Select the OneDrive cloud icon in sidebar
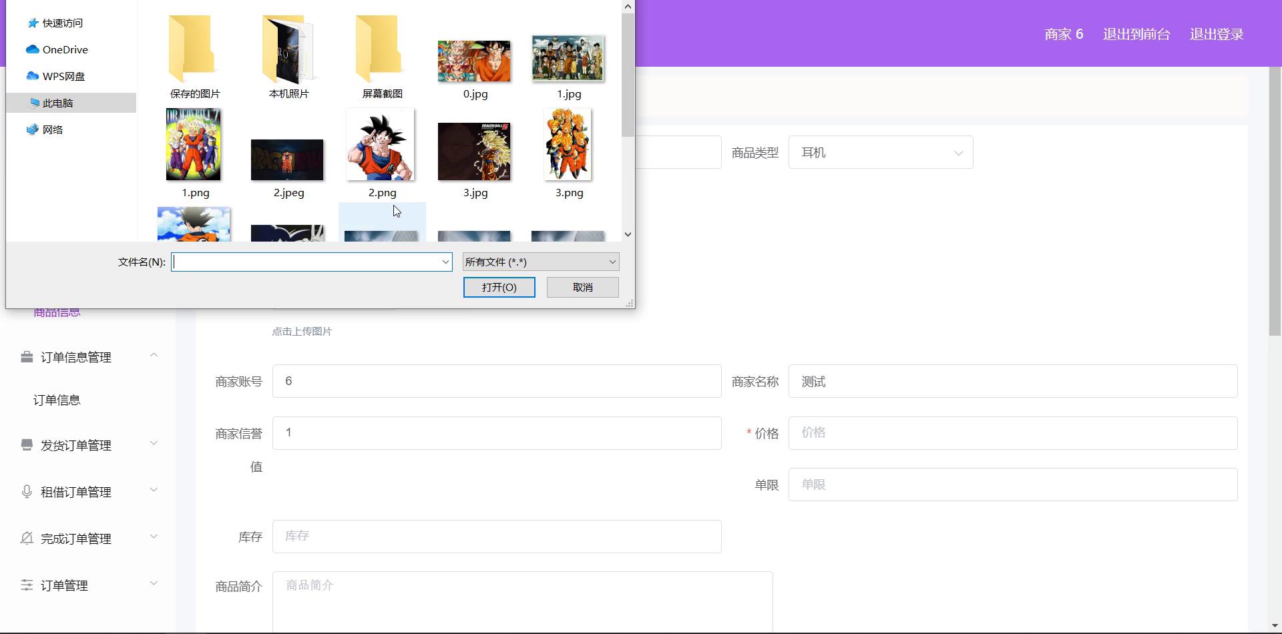Screen dimensions: 1282x634 pyautogui.click(x=32, y=49)
